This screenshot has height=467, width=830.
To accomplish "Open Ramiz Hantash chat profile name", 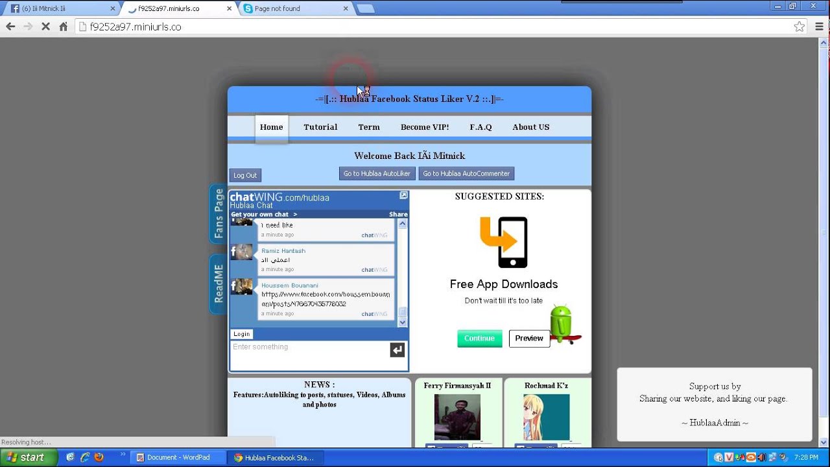I will 283,251.
